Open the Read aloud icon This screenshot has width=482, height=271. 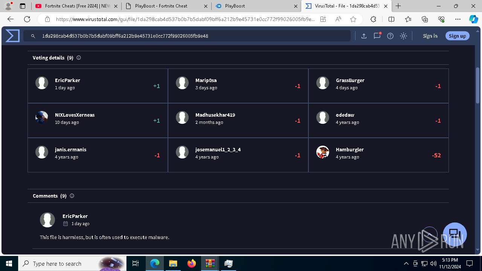[x=338, y=19]
